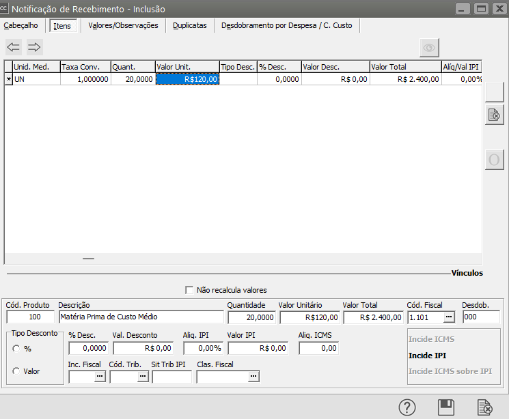Click the delete item icon beside grid
This screenshot has width=509, height=419.
click(494, 115)
